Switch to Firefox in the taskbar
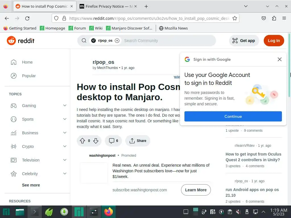This screenshot has height=218, width=291. tap(109, 212)
